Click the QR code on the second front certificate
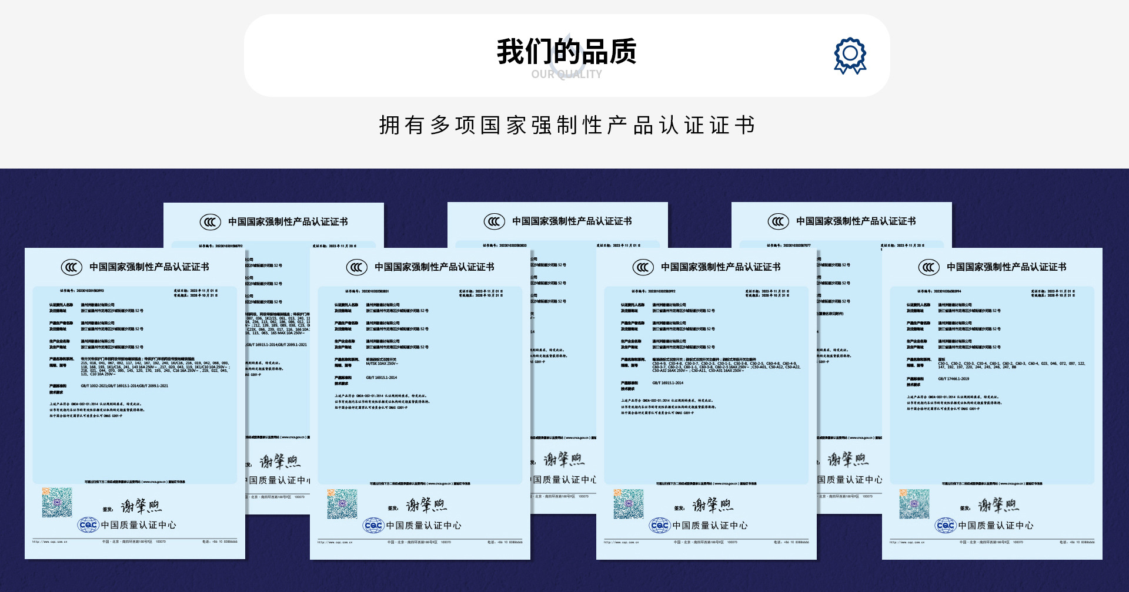This screenshot has width=1129, height=592. pyautogui.click(x=342, y=503)
